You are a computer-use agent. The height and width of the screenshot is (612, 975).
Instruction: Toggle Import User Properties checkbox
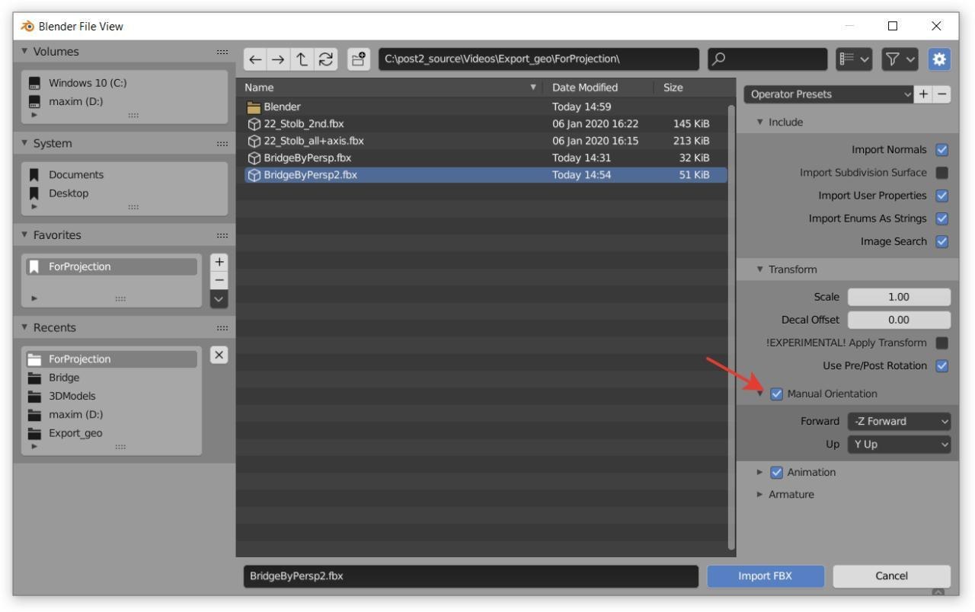[x=942, y=196]
